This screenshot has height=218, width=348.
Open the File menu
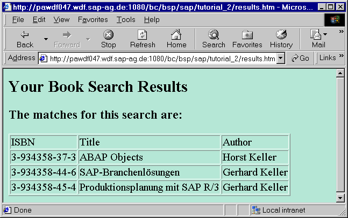pyautogui.click(x=18, y=19)
